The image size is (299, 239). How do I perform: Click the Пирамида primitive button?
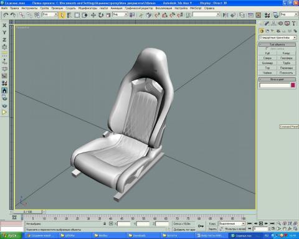pos(287,68)
